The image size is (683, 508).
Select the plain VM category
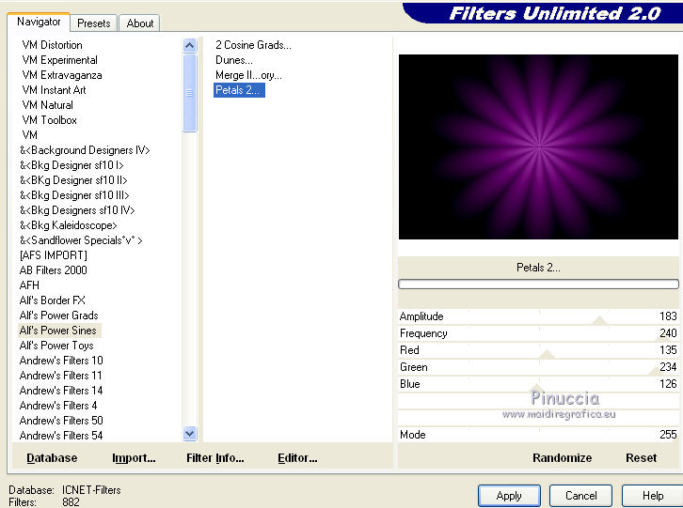[29, 135]
